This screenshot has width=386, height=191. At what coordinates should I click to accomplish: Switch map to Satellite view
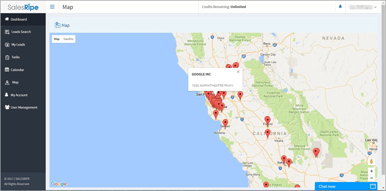point(68,39)
